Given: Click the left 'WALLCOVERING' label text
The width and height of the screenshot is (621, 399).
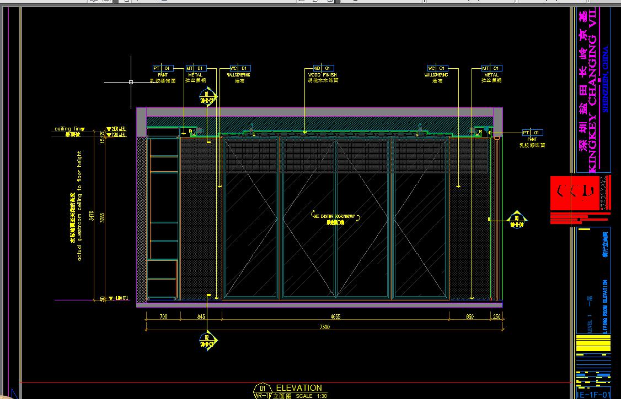Looking at the screenshot, I should click(238, 75).
